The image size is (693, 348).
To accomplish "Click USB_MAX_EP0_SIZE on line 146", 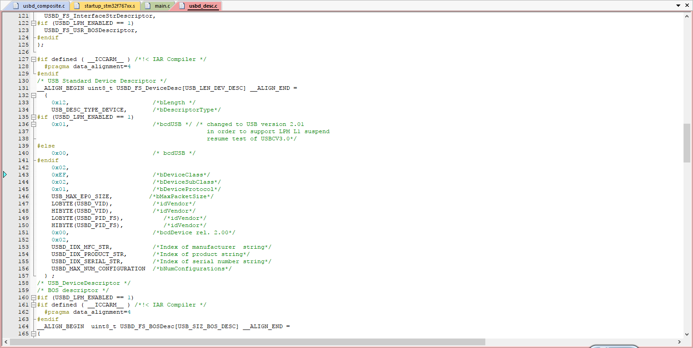I will [80, 196].
